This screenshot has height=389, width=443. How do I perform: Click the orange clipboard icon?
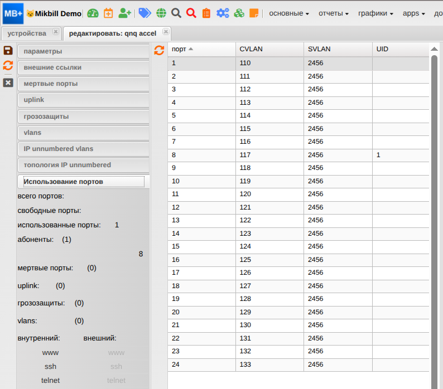pos(206,13)
